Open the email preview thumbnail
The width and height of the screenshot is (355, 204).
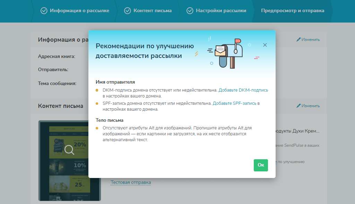(x=70, y=161)
